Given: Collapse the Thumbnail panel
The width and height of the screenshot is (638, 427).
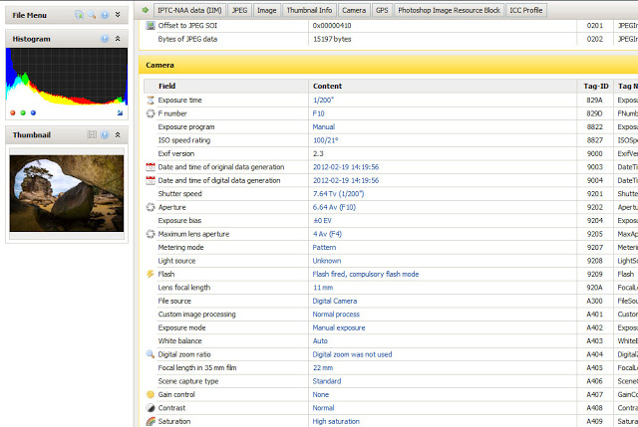Looking at the screenshot, I should [118, 134].
